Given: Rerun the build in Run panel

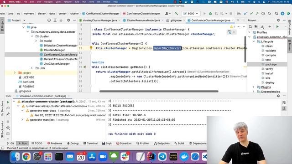Looking at the screenshot, I should (x=8, y=102).
